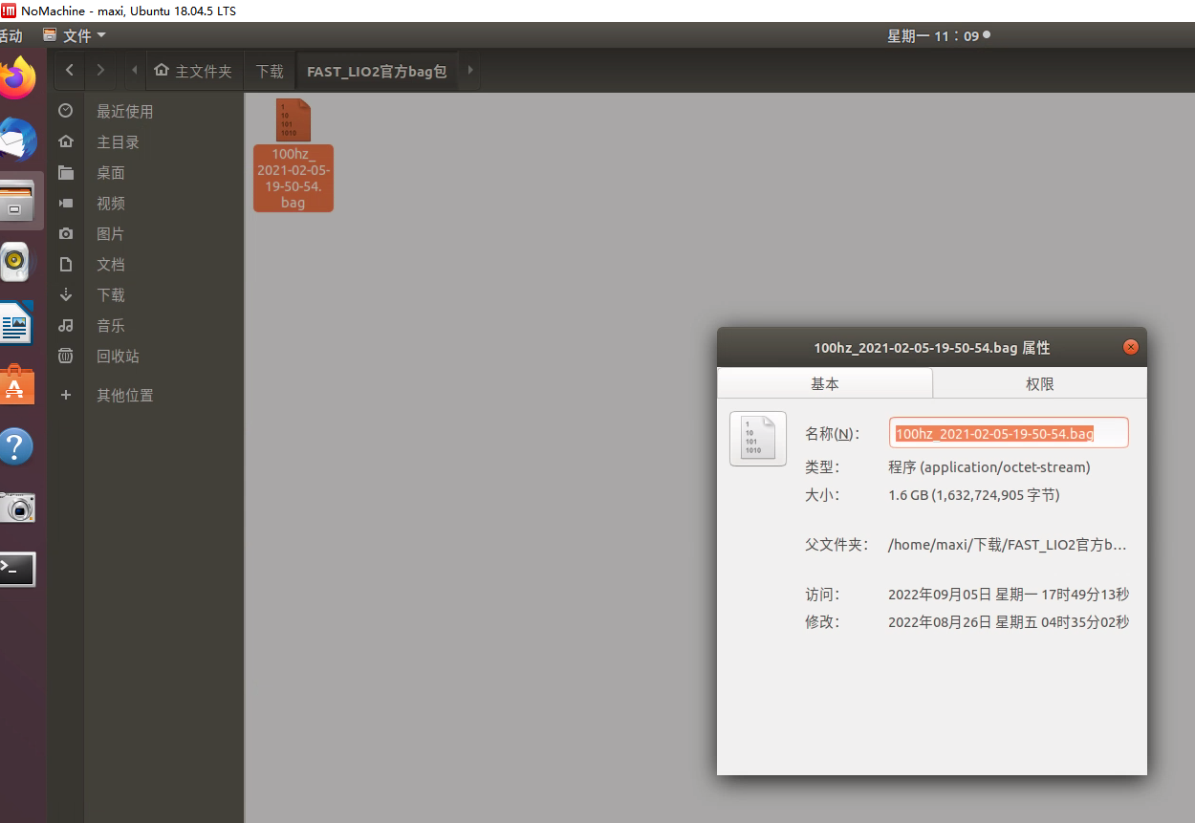This screenshot has height=823, width=1195.
Task: Expand the path chevron after FAST_LIO2官方bag包
Action: tap(469, 70)
